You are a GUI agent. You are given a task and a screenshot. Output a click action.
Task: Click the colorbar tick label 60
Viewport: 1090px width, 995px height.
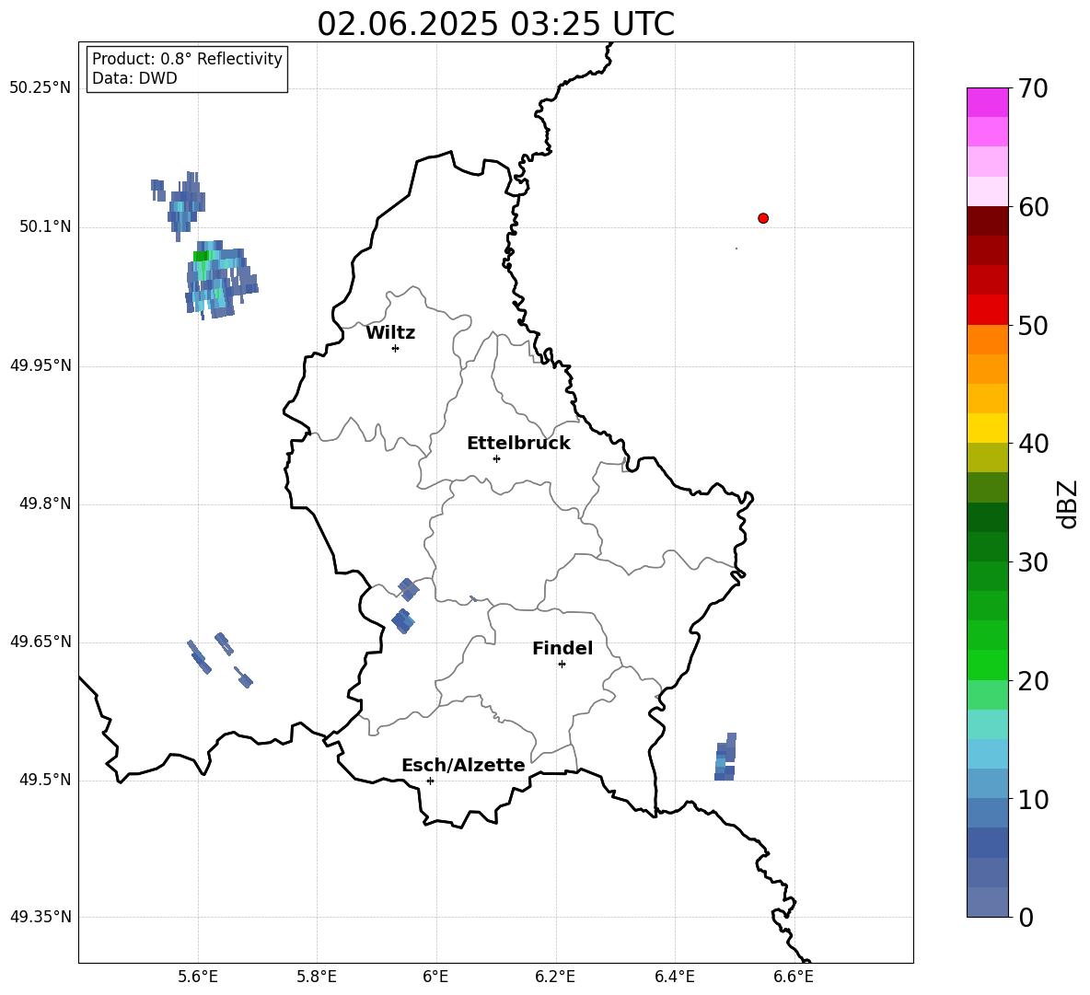point(1033,207)
